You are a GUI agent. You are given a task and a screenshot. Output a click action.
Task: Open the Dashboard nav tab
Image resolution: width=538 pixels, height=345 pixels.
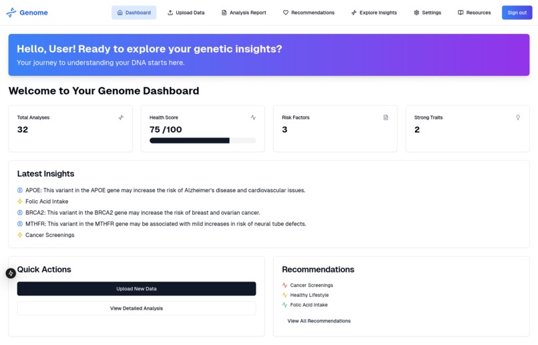tap(133, 13)
